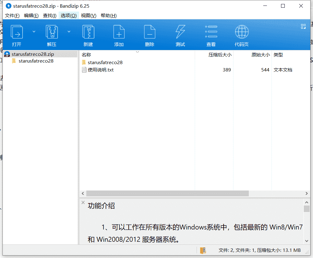Open the 编辑(E) menu
The height and width of the screenshot is (258, 313).
[31, 16]
